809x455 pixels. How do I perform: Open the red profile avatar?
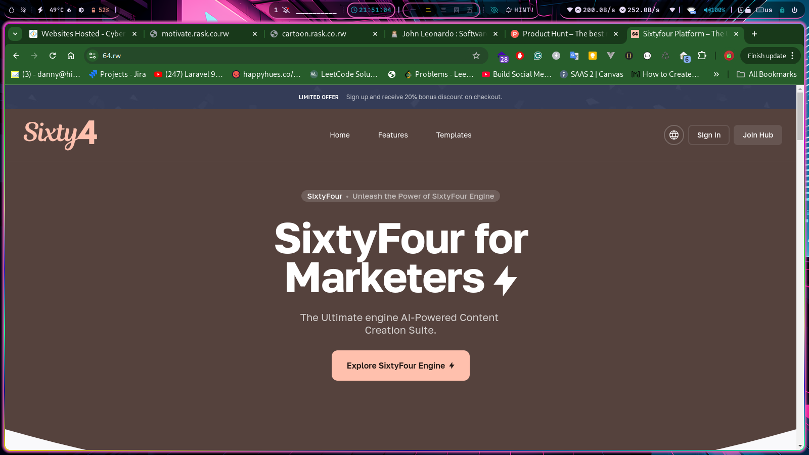(x=729, y=56)
